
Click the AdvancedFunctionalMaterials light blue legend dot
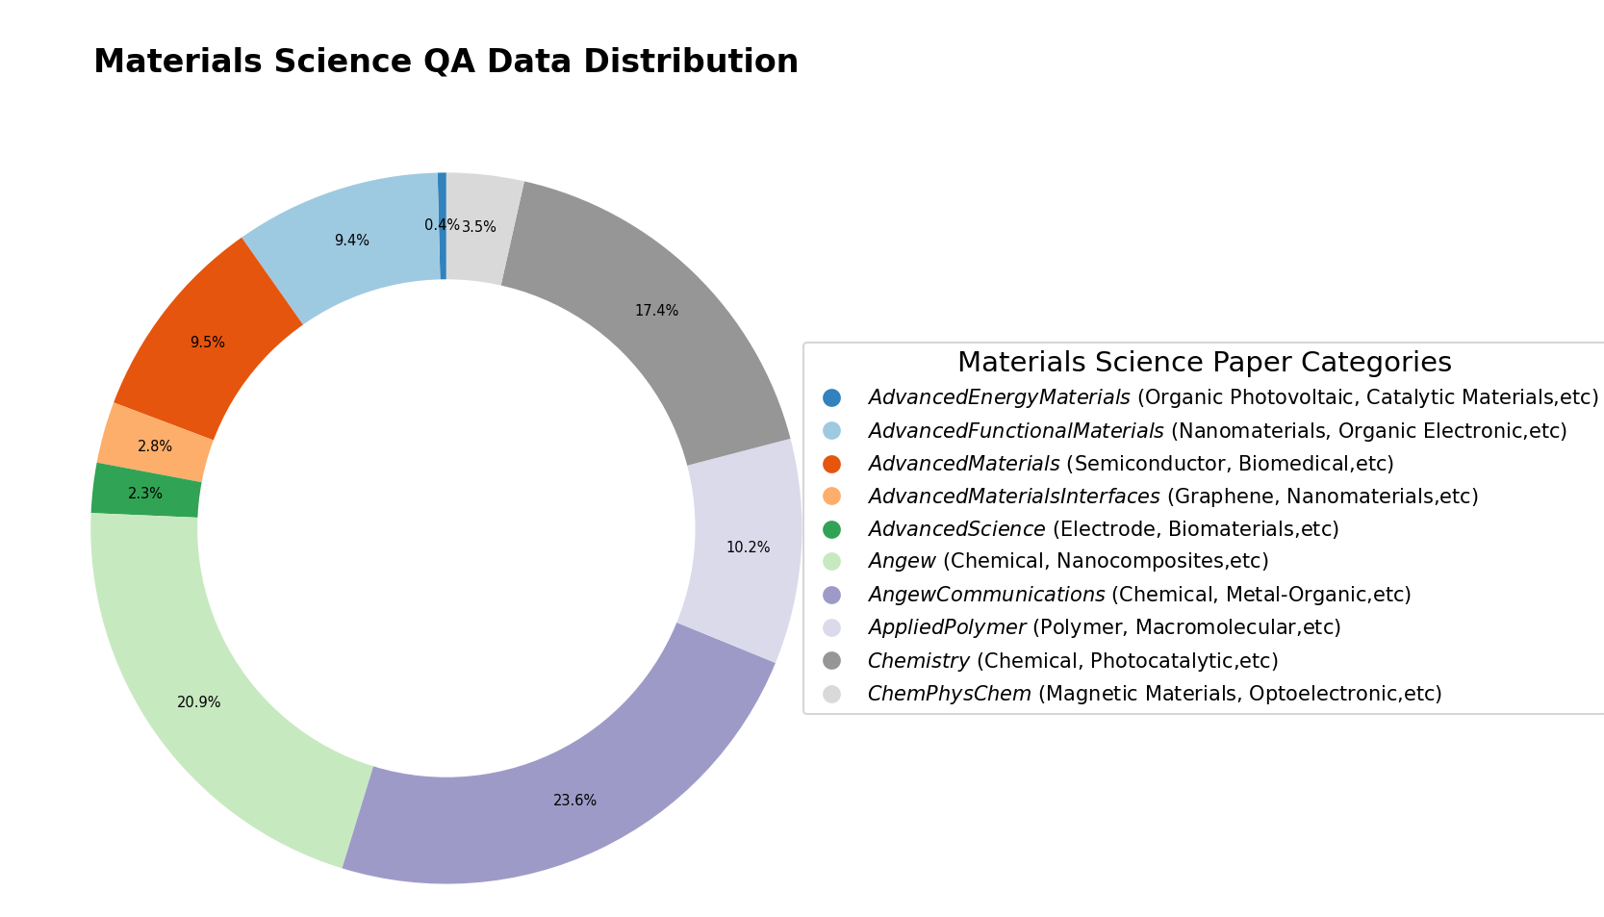click(x=832, y=430)
